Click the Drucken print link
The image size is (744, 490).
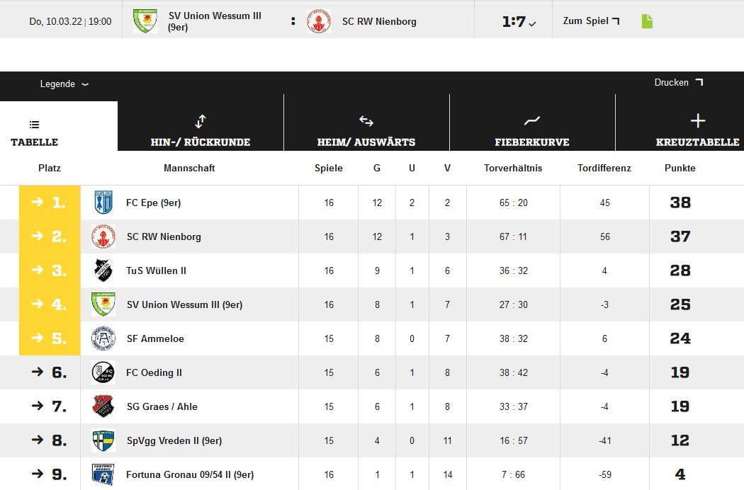[678, 83]
